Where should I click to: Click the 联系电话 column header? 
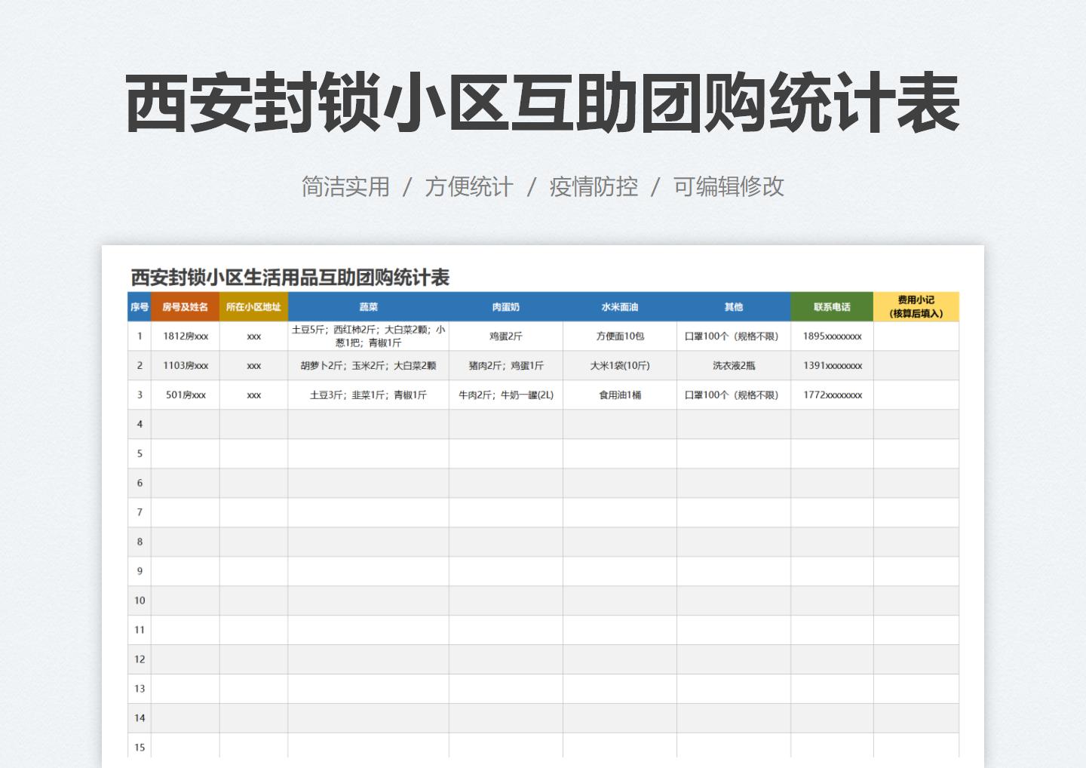[833, 306]
